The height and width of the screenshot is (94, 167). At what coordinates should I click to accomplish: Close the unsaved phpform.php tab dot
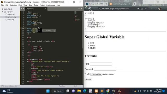point(45,9)
